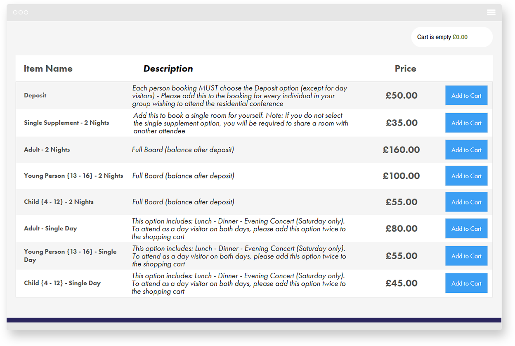This screenshot has height=346, width=515.
Task: Add Child Single Day to cart
Action: pos(466,283)
